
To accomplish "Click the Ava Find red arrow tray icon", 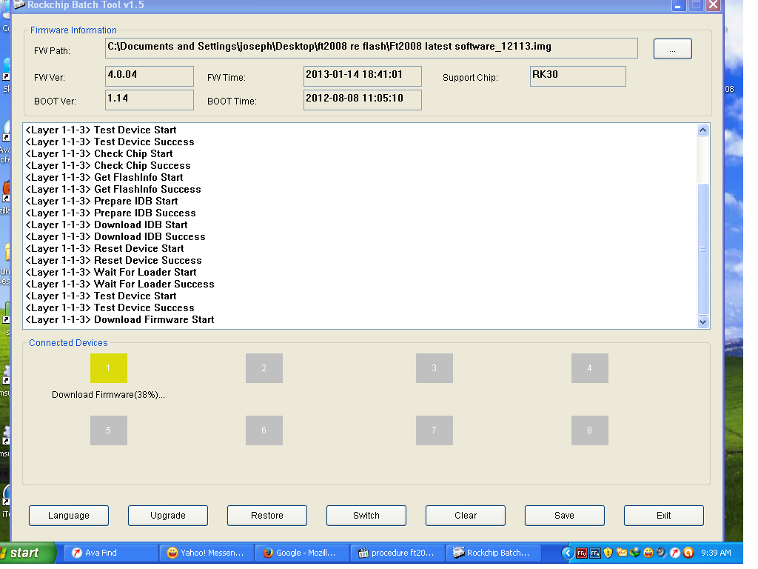I will point(674,553).
